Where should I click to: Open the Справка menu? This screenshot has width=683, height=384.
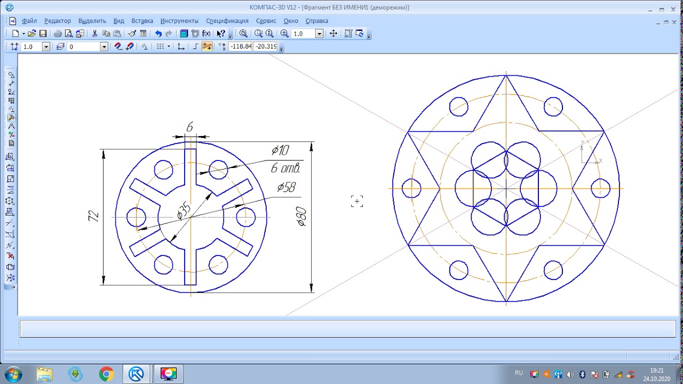(x=316, y=21)
